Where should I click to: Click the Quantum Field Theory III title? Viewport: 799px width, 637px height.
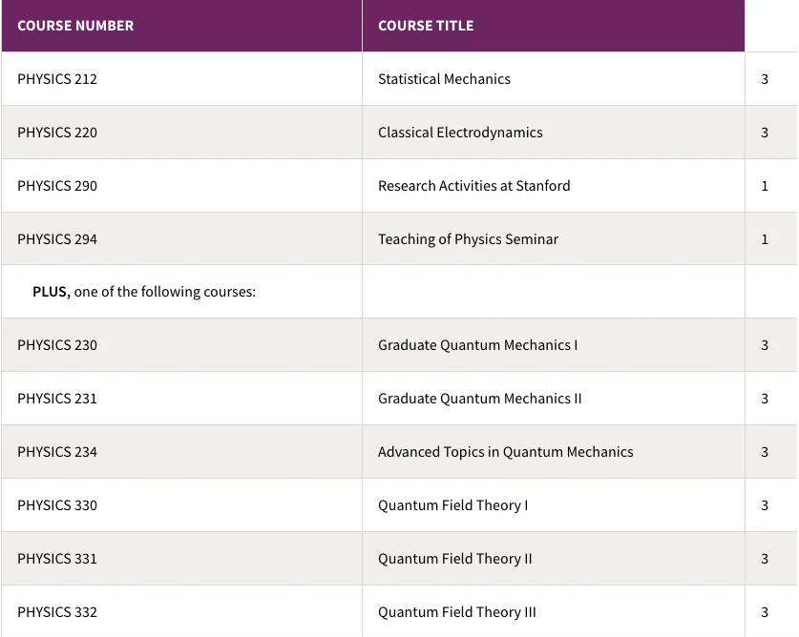[456, 612]
